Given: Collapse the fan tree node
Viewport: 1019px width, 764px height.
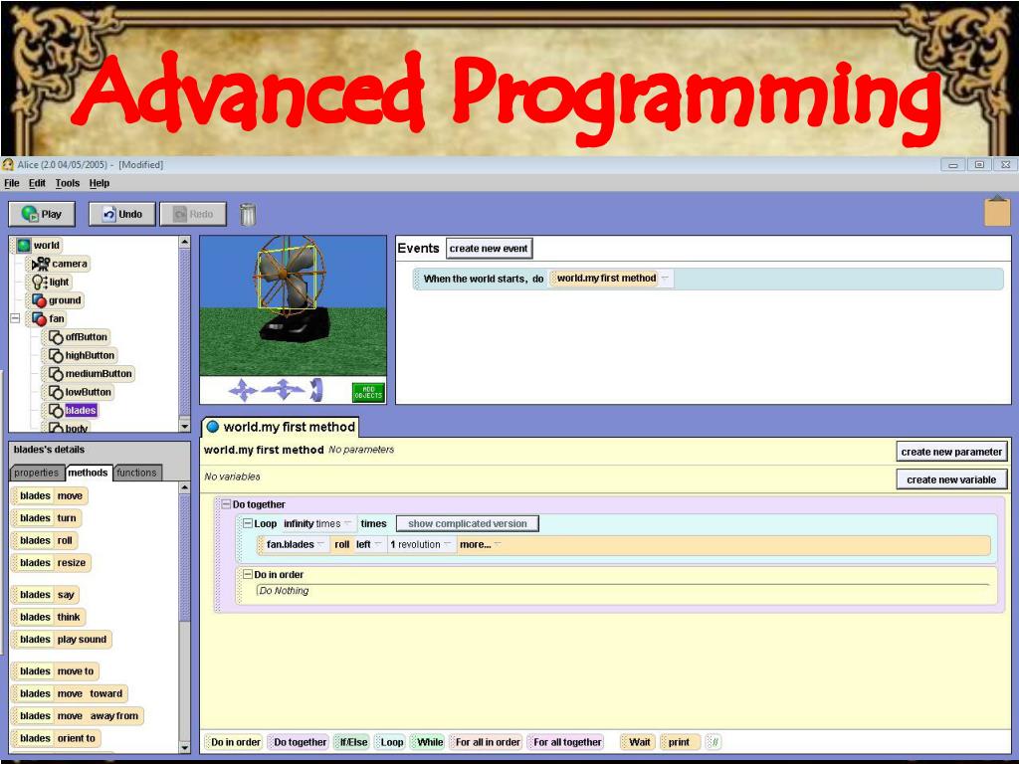Looking at the screenshot, I should (15, 318).
